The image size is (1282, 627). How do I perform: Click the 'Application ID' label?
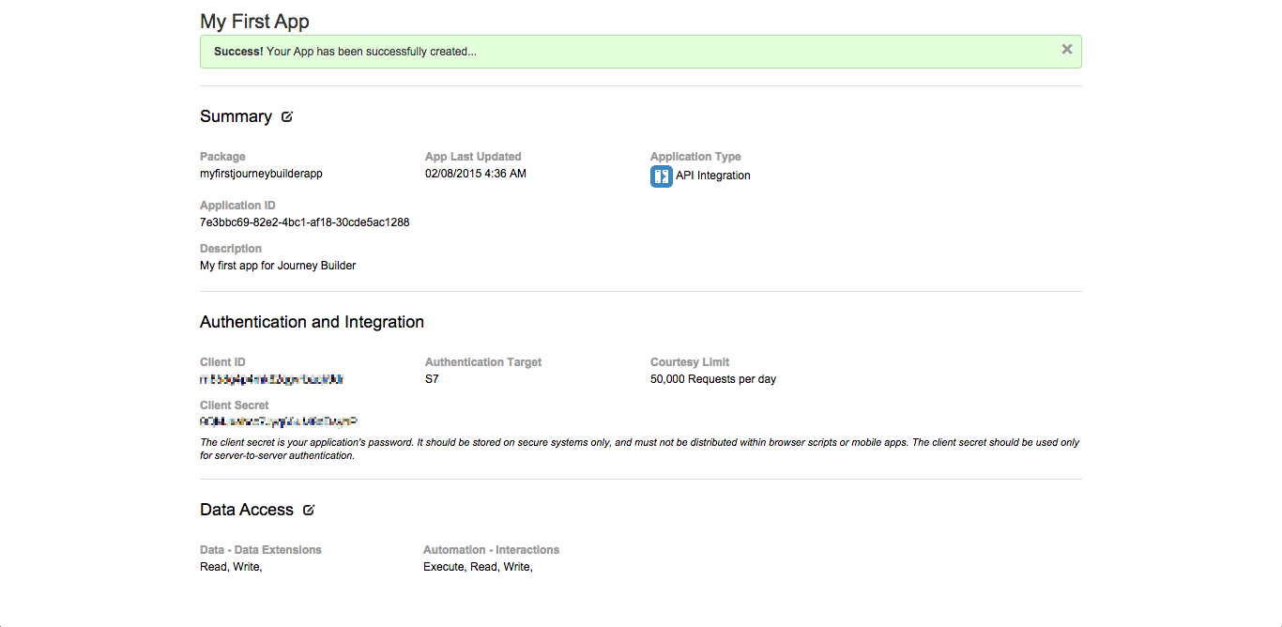(x=237, y=206)
